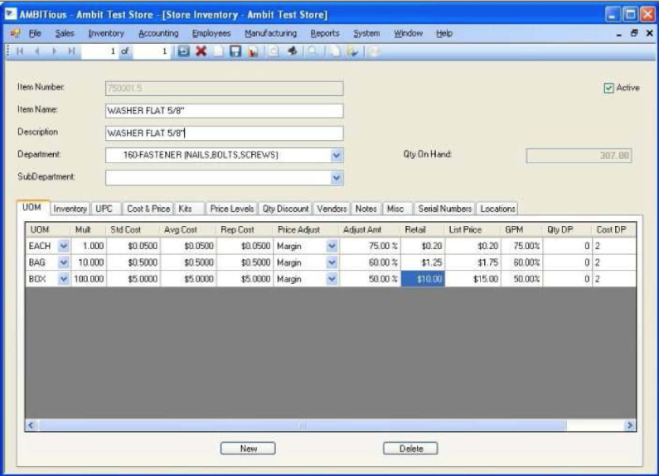This screenshot has height=476, width=659.
Task: Click the AMBITious application icon in menu bar
Action: (14, 33)
